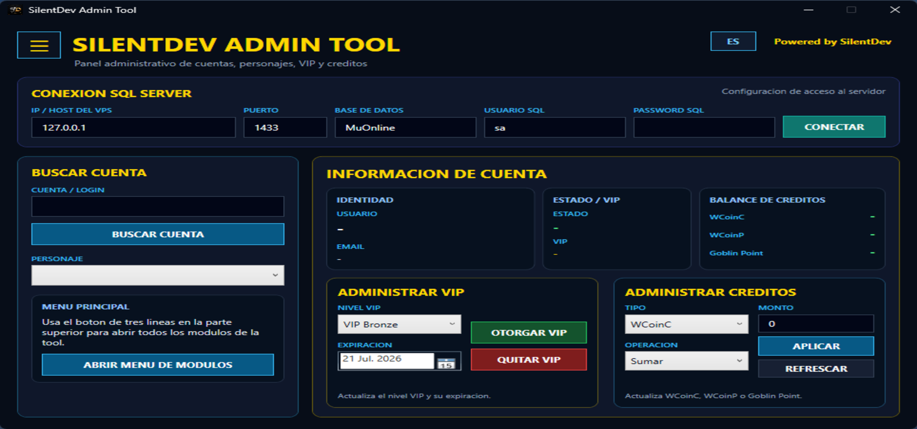Focus the USUARIO SQL field

click(554, 127)
